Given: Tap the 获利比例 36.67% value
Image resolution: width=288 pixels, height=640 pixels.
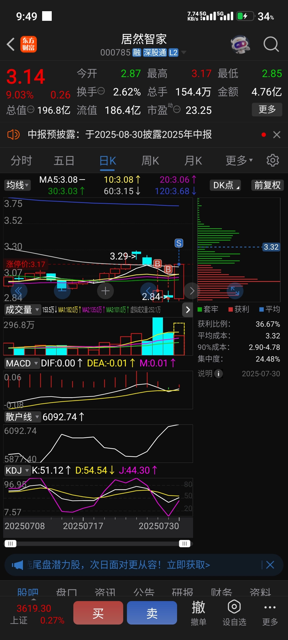Looking at the screenshot, I should 268,324.
